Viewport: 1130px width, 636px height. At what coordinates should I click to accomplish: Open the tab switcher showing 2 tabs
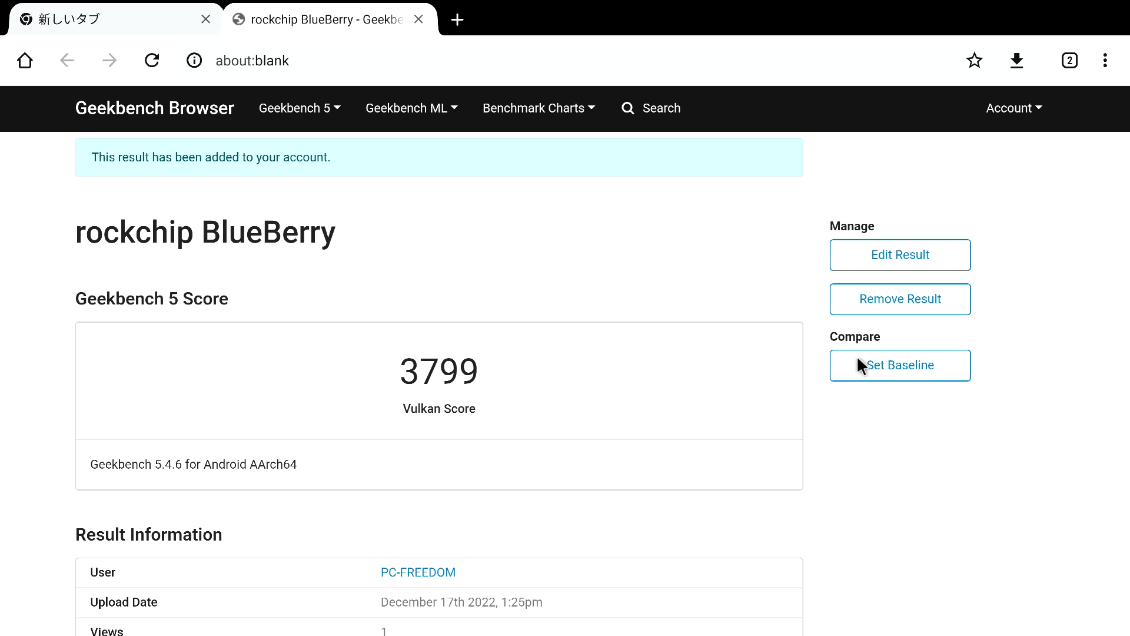pos(1069,61)
